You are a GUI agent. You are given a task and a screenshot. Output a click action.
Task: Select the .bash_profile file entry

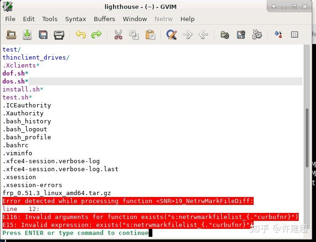27,137
